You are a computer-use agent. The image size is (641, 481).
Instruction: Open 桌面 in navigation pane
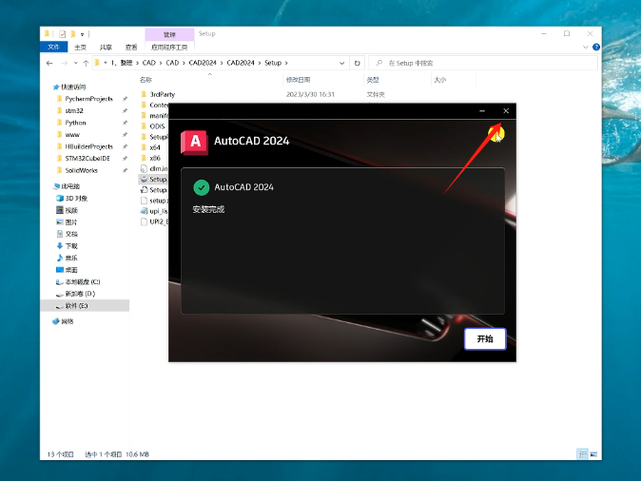(71, 270)
